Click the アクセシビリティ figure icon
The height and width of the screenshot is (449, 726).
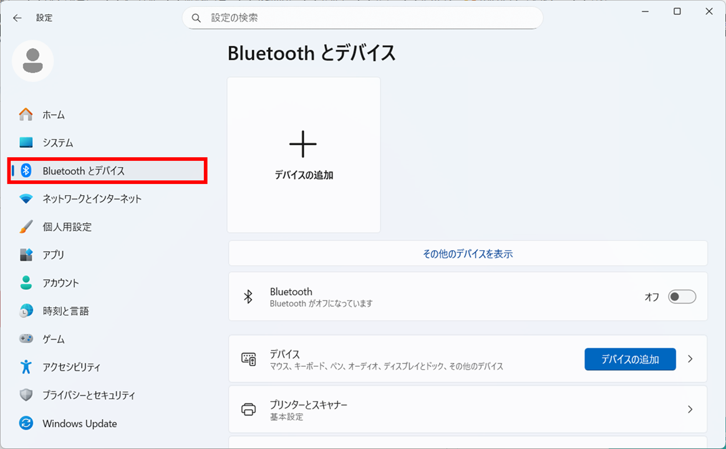(26, 367)
